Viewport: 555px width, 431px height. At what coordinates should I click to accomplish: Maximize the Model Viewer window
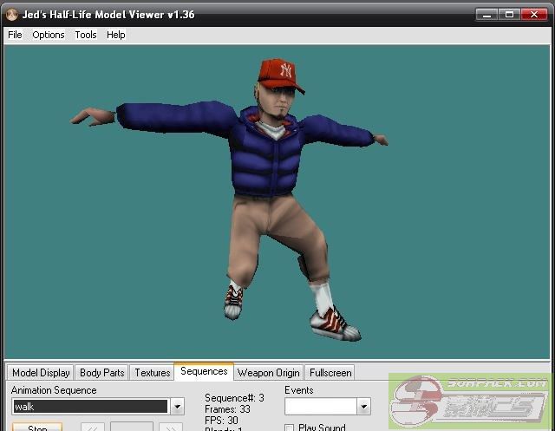(x=510, y=14)
